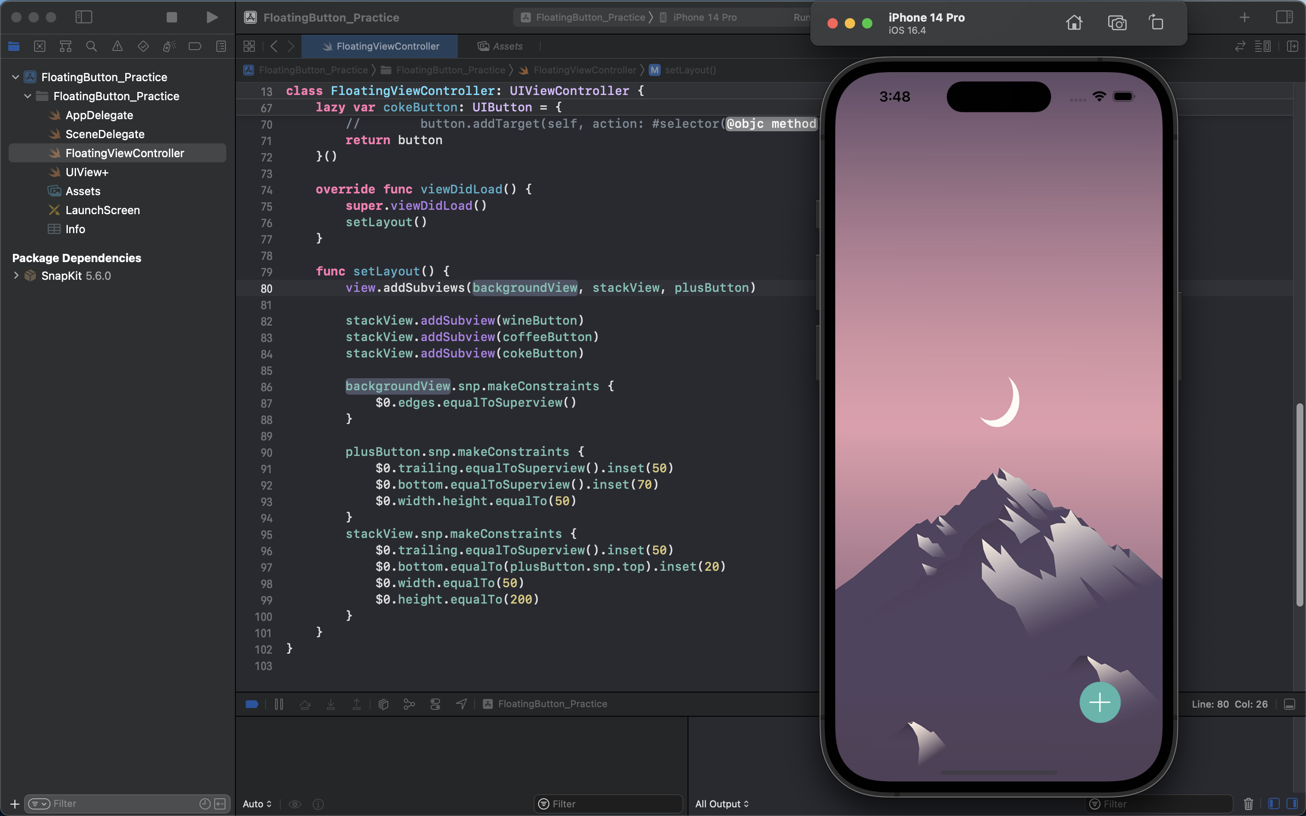This screenshot has width=1306, height=816.
Task: Click the Stop button in toolbar
Action: pos(171,17)
